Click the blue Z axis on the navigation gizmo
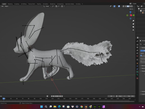145x109 pixels. point(130,12)
